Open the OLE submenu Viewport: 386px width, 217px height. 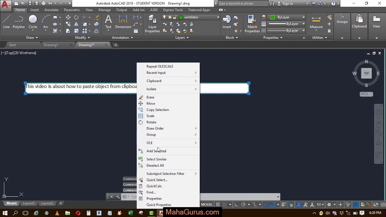click(x=168, y=143)
